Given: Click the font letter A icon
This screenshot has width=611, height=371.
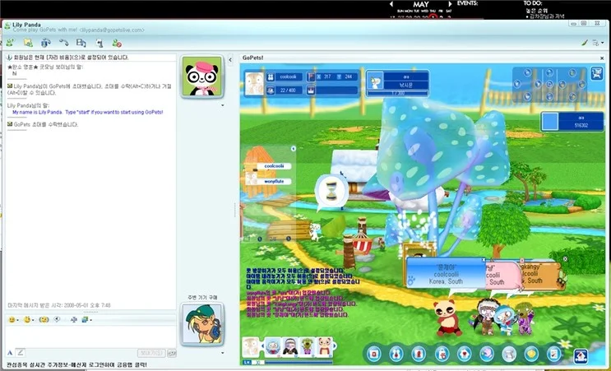Looking at the screenshot, I should (x=10, y=353).
